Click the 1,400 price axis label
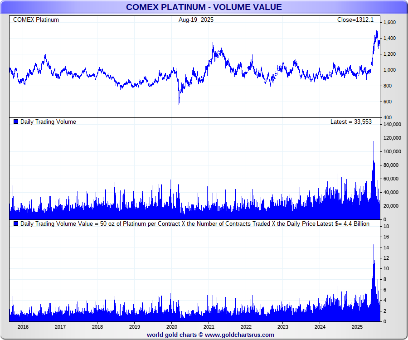 pyautogui.click(x=389, y=38)
